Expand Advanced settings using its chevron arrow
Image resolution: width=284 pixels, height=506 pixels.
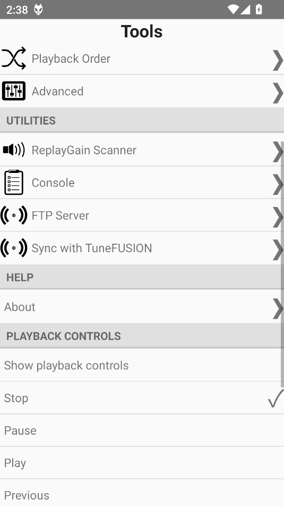277,93
